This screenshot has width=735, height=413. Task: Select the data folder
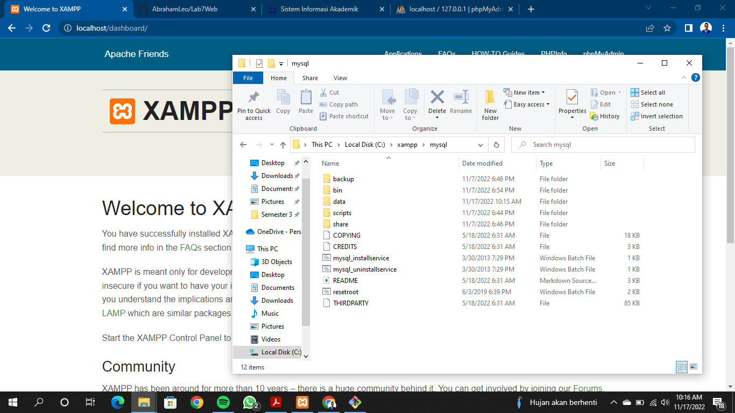tap(339, 202)
